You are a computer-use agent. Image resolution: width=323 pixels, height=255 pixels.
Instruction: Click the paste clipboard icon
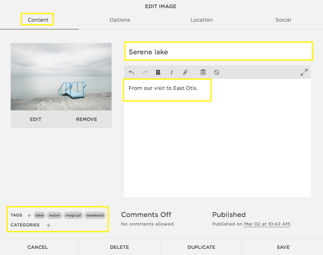[203, 72]
